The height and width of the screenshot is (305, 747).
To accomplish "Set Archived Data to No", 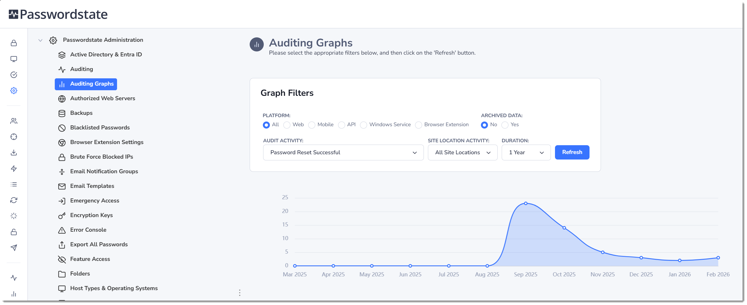I will click(x=484, y=125).
